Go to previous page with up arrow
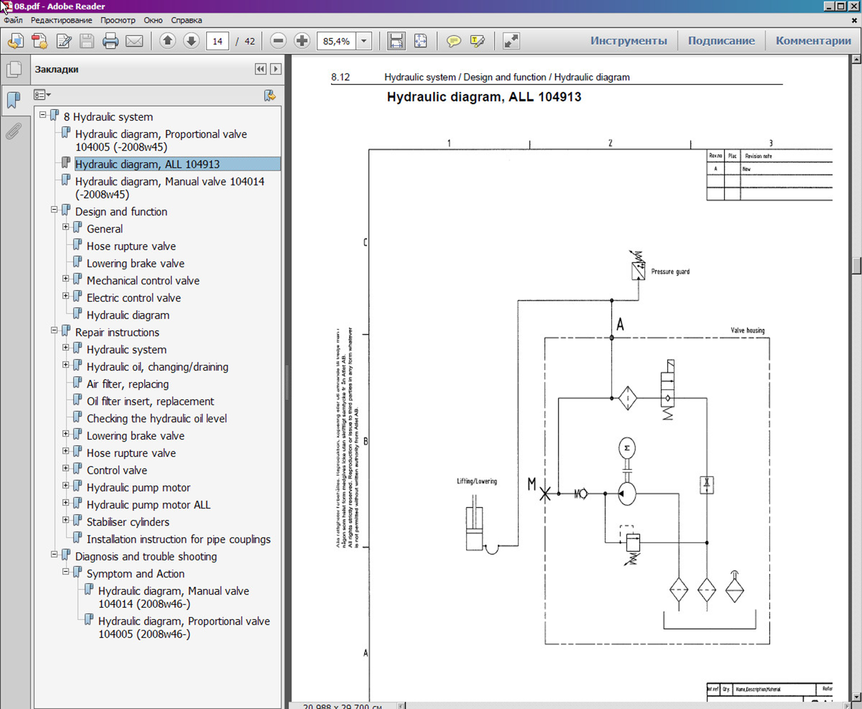 [x=168, y=41]
